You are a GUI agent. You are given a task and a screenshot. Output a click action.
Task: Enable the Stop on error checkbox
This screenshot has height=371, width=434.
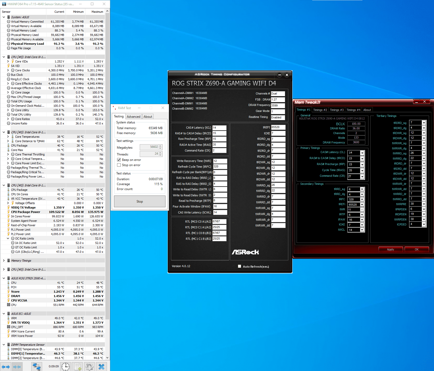coord(119,165)
